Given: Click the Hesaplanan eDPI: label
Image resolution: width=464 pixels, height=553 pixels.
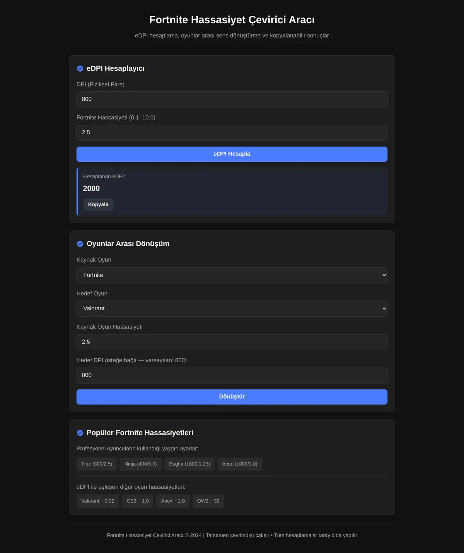Looking at the screenshot, I should (x=104, y=176).
